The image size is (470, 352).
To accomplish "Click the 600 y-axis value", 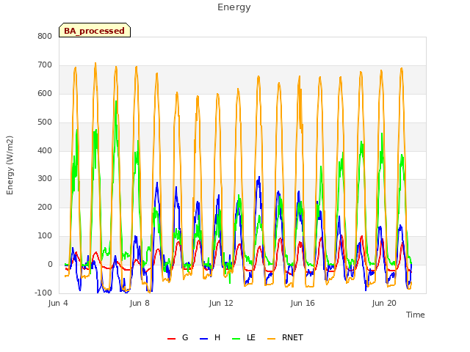I will click(45, 94).
